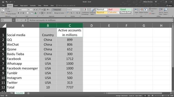The image size is (174, 97).
Task: Open the number format dropdown showing General
Action: pos(80,10)
